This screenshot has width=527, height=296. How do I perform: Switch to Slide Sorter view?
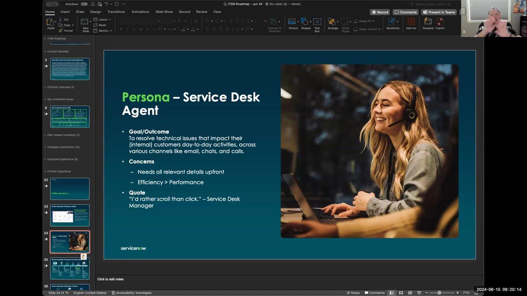[401, 293]
